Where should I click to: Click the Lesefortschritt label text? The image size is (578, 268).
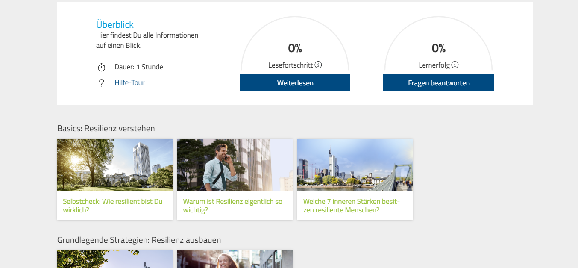(290, 65)
